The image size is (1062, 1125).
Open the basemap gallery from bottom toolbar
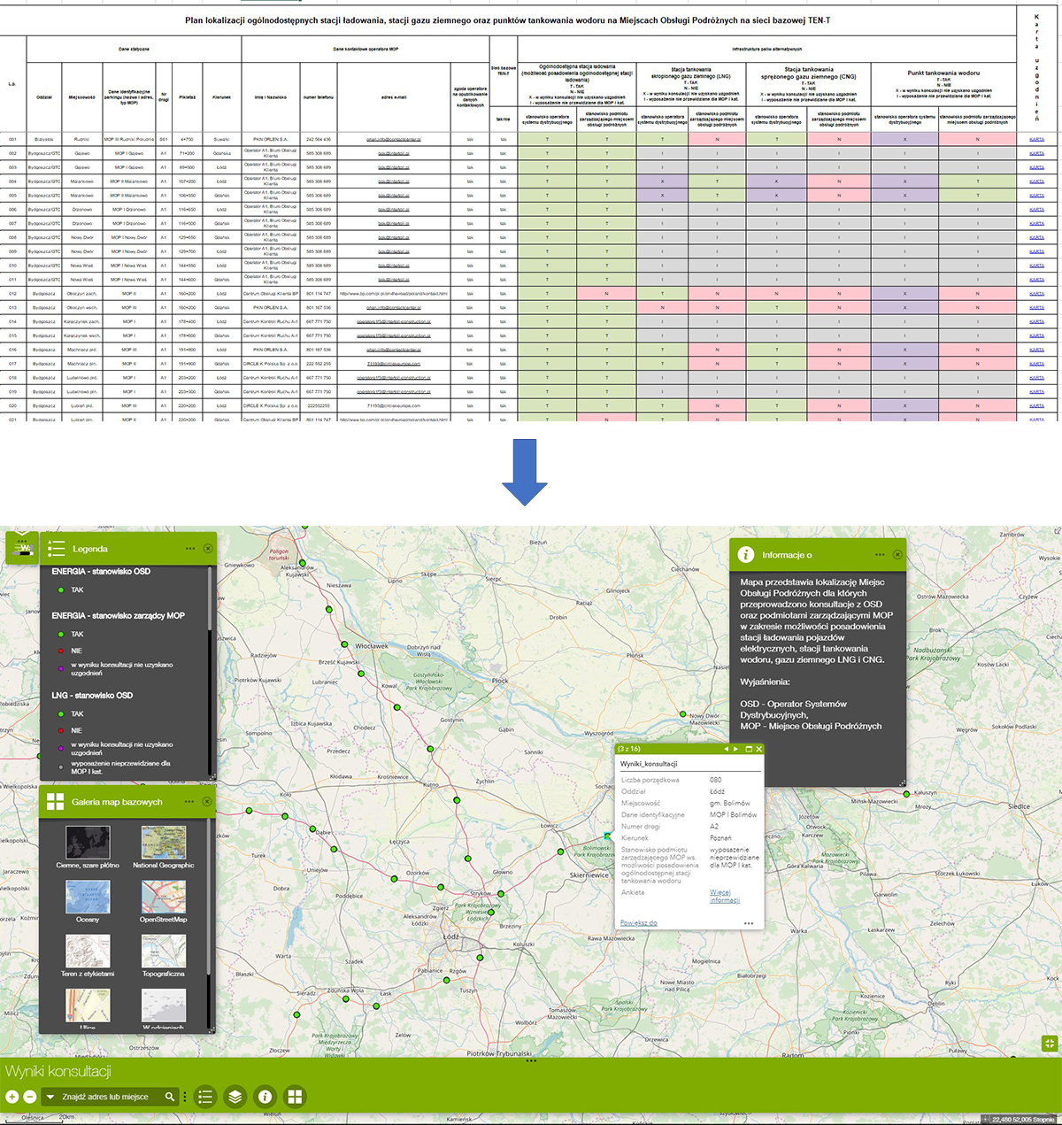pyautogui.click(x=295, y=1097)
